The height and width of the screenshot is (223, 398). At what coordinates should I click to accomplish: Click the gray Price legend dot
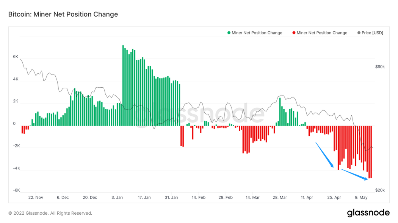click(x=359, y=33)
